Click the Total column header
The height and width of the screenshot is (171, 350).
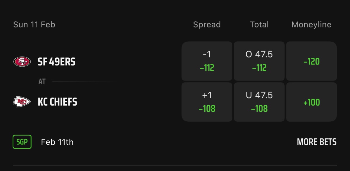click(259, 25)
